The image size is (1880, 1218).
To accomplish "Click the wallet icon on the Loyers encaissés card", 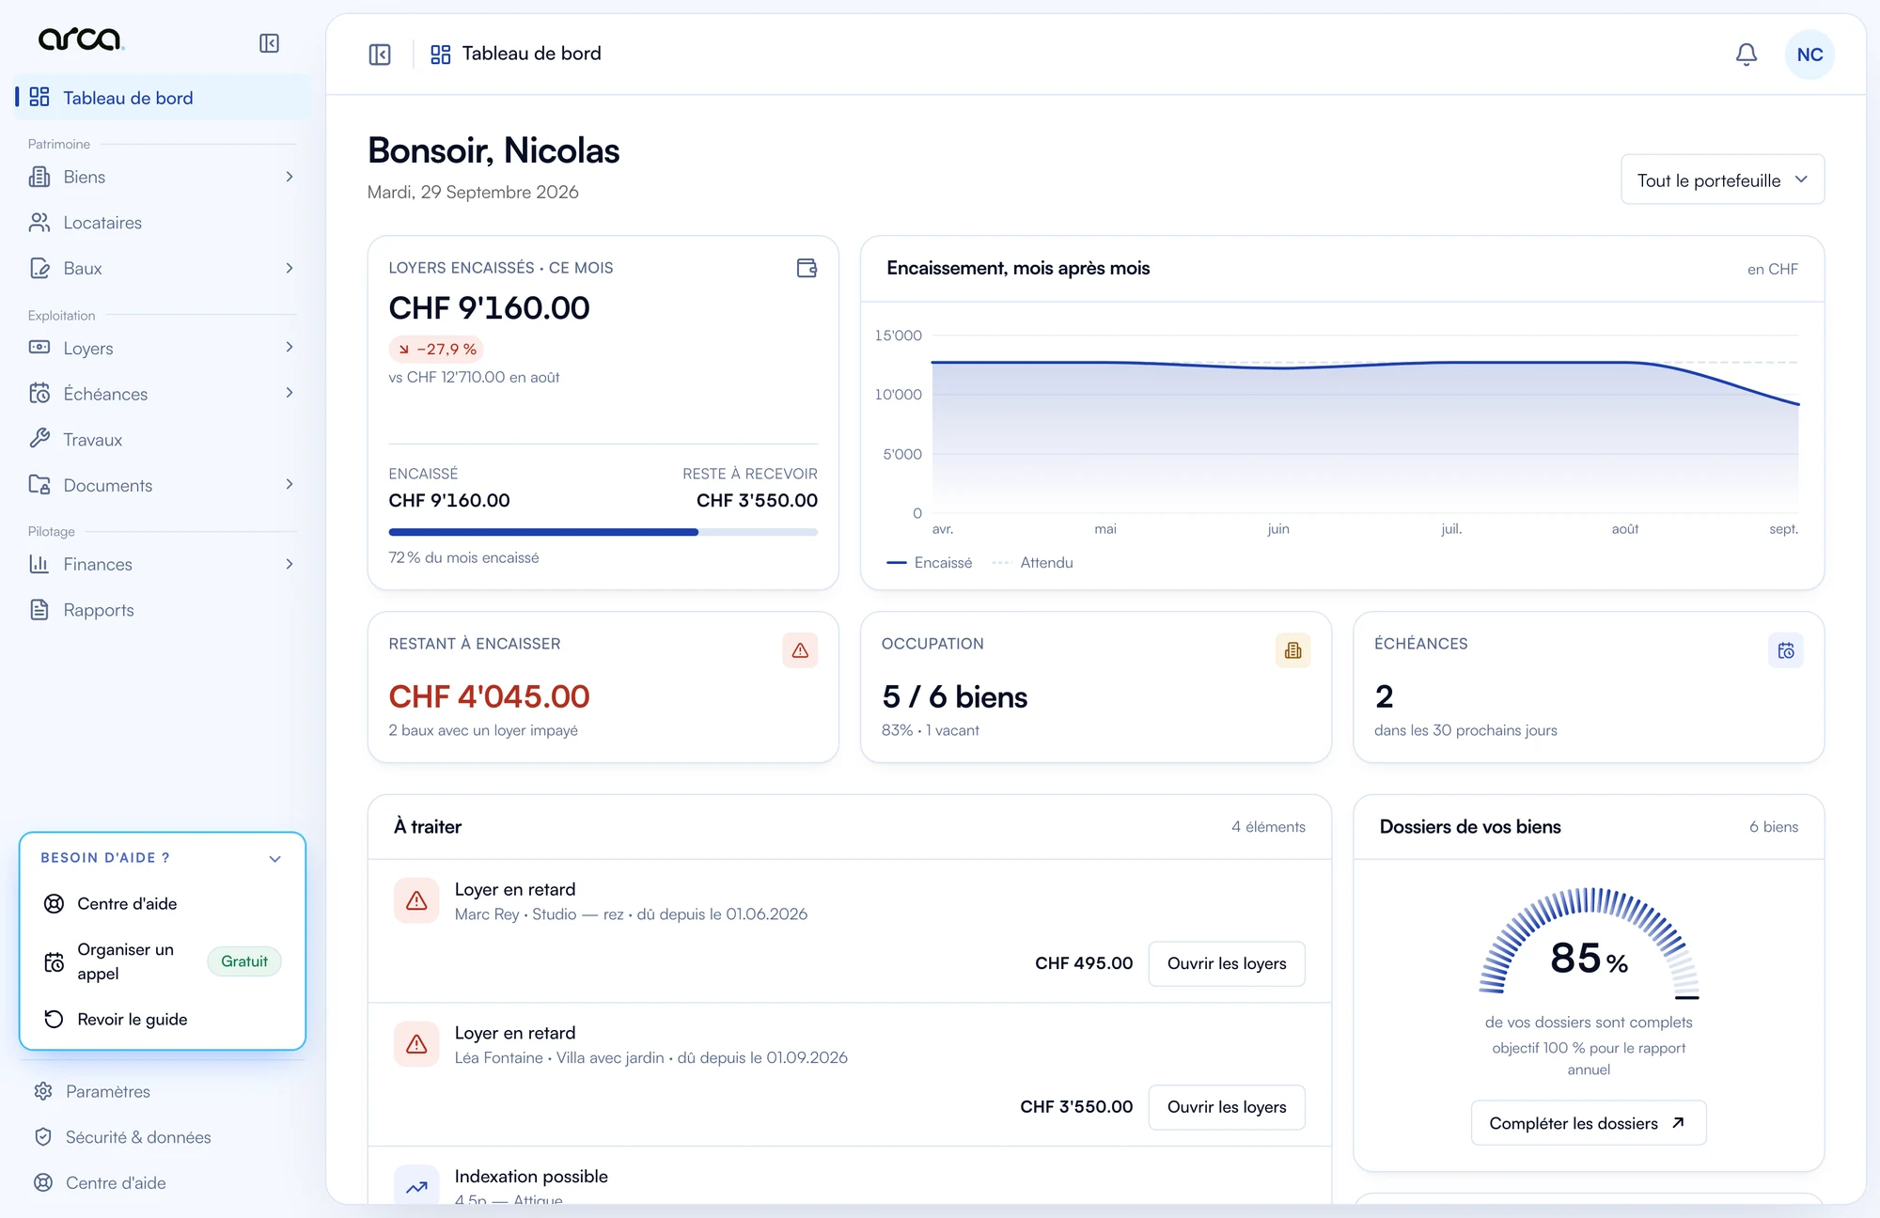I will point(807,269).
